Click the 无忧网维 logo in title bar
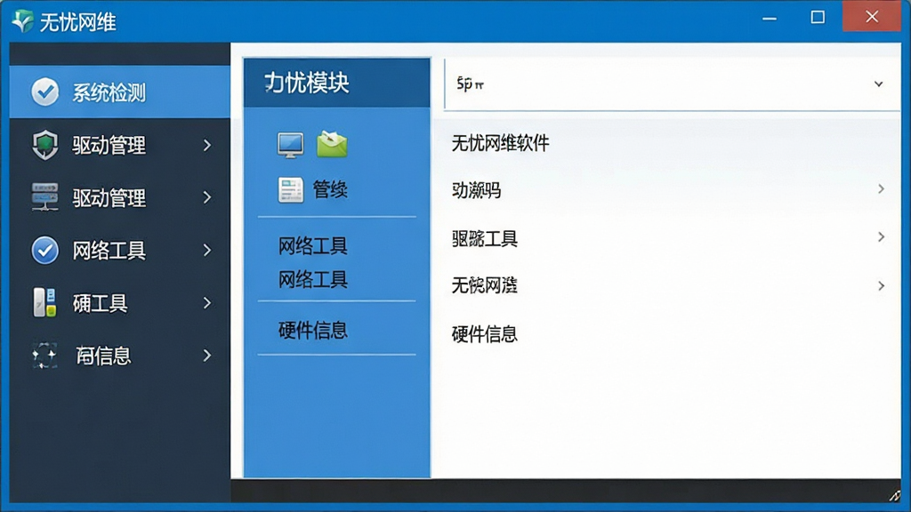The height and width of the screenshot is (512, 911). (23, 21)
